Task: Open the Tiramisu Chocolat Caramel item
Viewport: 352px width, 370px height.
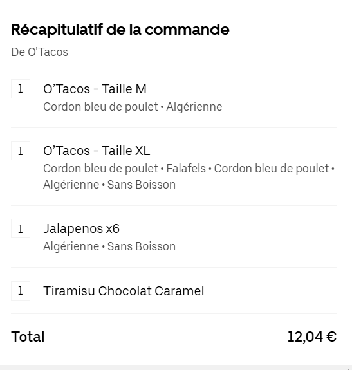Action: tap(124, 291)
